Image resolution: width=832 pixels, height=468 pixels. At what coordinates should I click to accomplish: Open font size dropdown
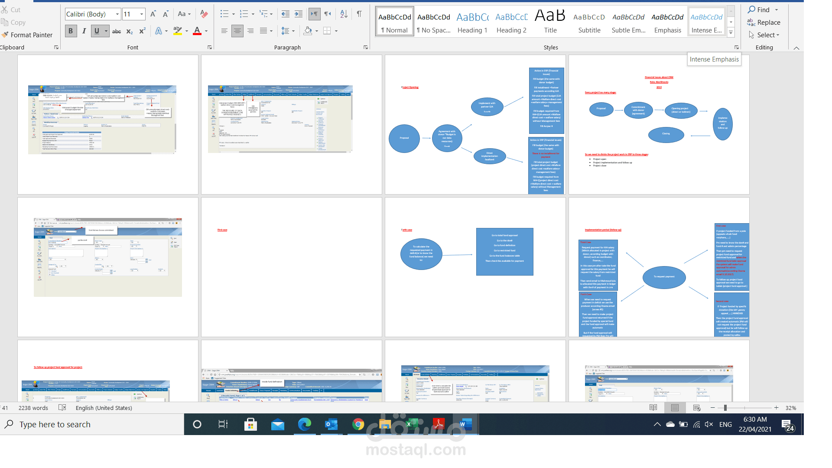click(141, 14)
